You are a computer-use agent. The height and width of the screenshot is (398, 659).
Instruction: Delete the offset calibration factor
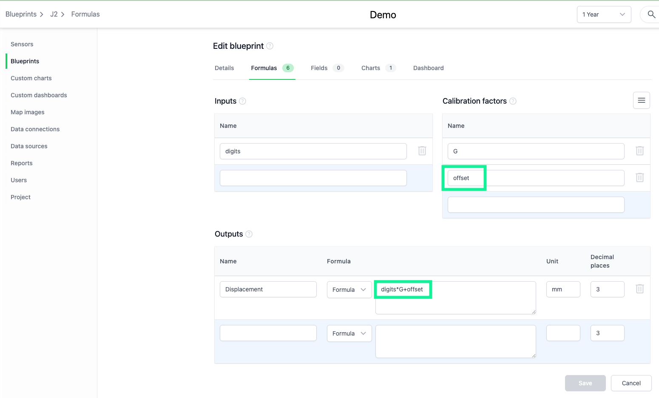pyautogui.click(x=639, y=178)
